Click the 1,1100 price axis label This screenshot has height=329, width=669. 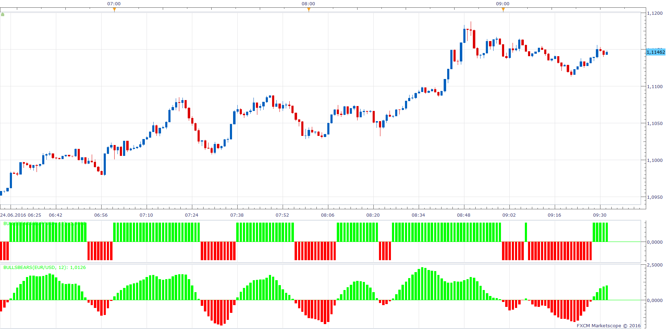coord(655,86)
